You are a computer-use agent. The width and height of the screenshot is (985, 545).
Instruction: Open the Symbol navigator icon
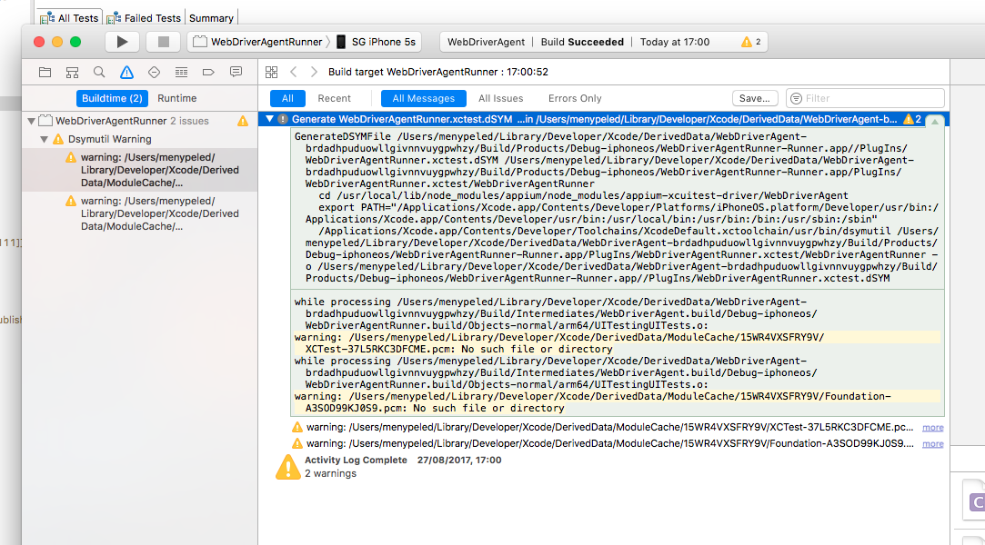click(72, 72)
